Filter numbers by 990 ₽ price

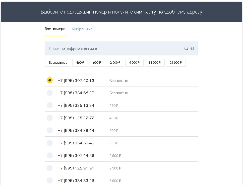tap(97, 63)
